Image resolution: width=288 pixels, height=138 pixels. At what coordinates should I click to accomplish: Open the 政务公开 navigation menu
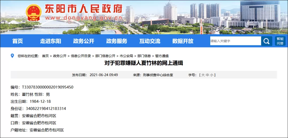tap(83, 41)
